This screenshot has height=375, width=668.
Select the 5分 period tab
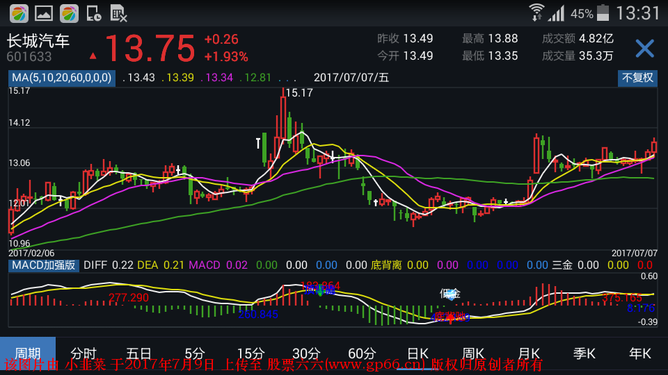coord(195,353)
